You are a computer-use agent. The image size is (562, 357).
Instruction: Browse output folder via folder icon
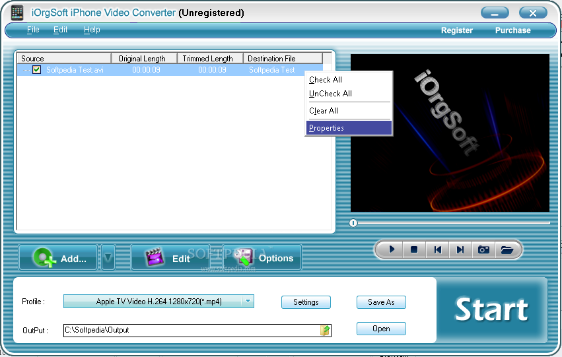click(x=325, y=330)
